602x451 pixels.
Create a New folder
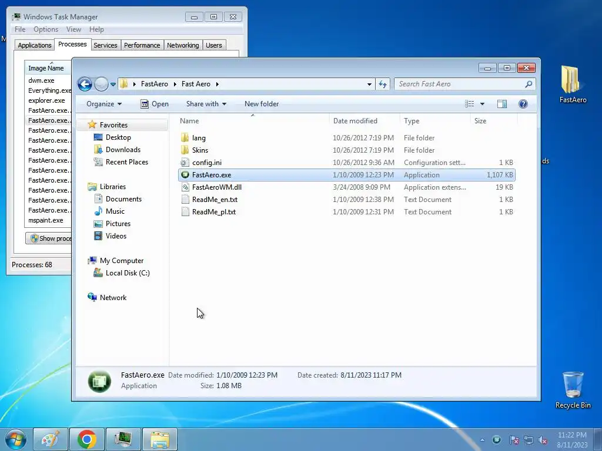point(262,104)
